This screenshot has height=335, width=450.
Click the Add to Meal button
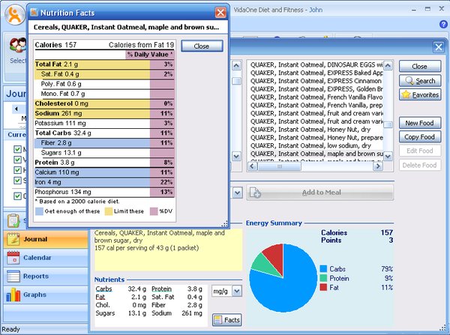click(x=320, y=193)
